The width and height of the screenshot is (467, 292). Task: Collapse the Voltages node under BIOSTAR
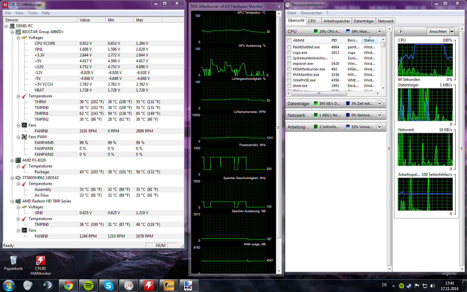point(18,38)
